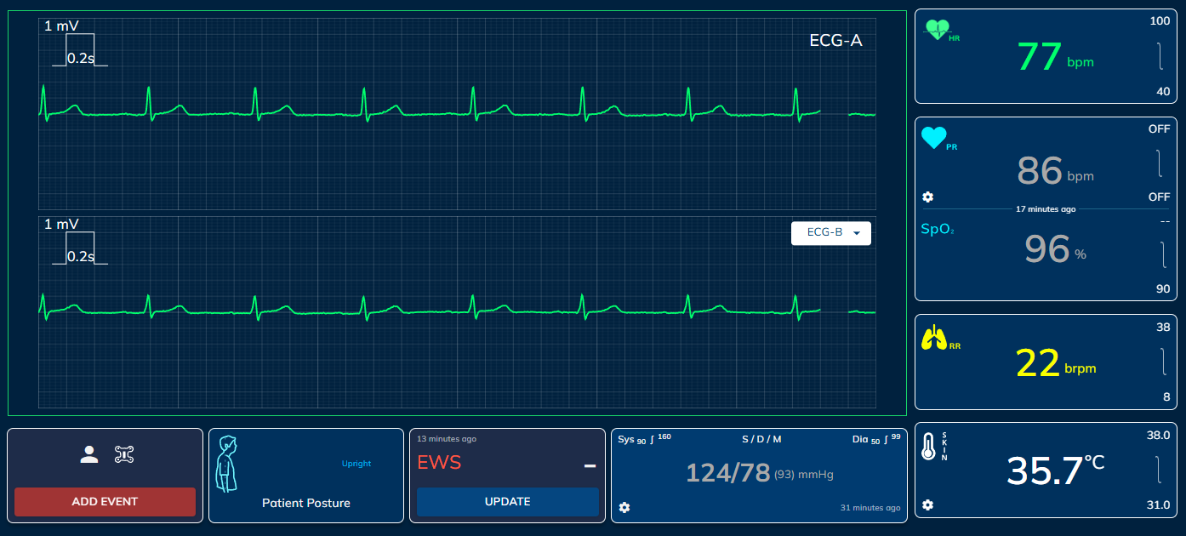This screenshot has width=1186, height=536.
Task: Click the upright patient posture figure
Action: point(227,464)
